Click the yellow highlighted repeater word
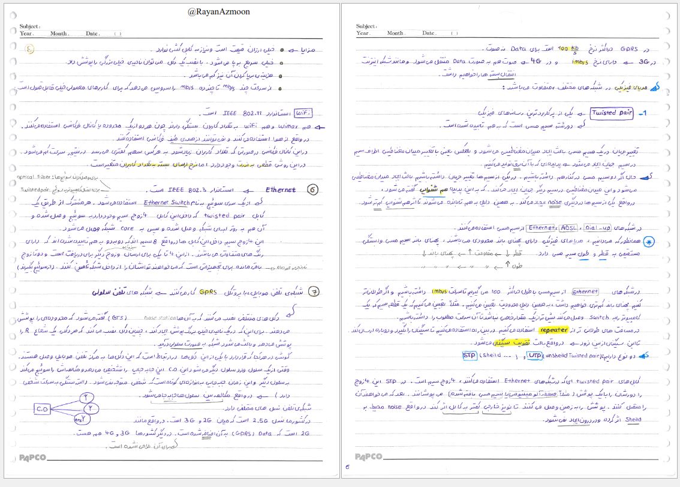 (554, 330)
